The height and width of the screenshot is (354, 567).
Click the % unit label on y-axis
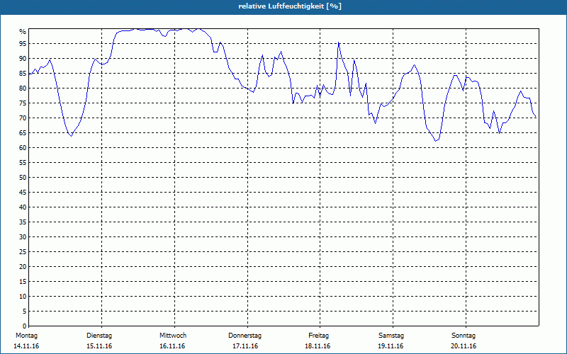[23, 32]
